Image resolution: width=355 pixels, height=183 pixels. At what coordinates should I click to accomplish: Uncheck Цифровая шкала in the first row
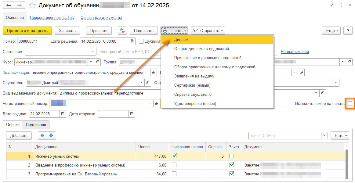[174, 156]
